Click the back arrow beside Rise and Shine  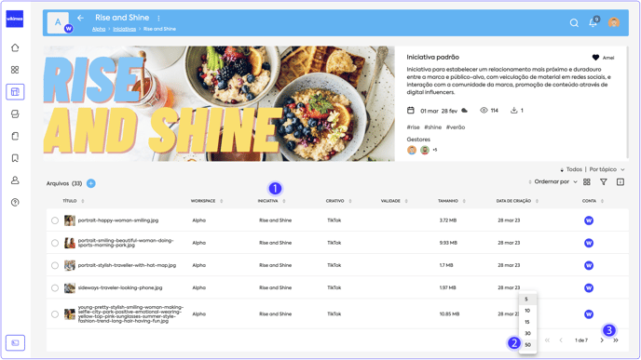[80, 18]
